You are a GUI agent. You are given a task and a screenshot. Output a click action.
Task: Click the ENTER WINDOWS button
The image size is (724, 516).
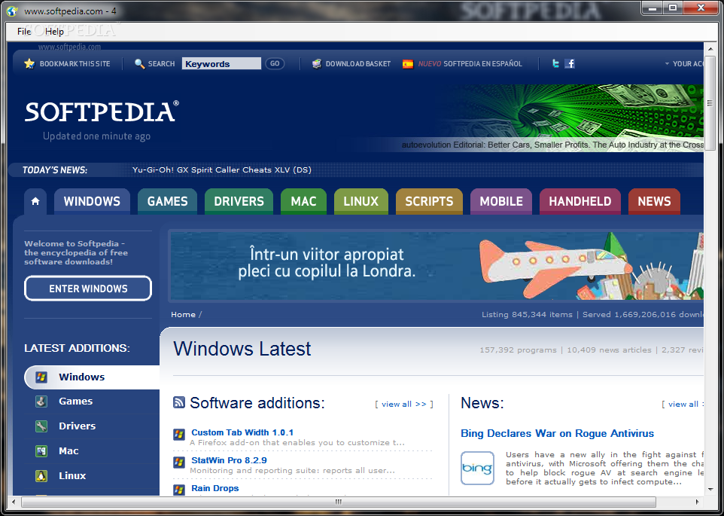88,289
